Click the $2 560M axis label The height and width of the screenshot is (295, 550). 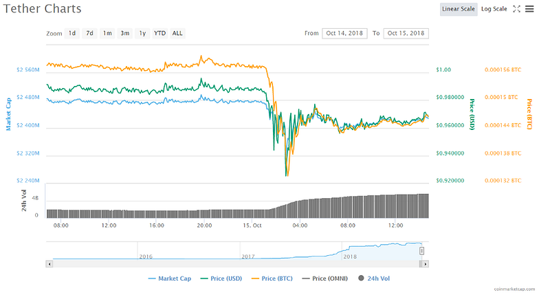click(x=28, y=70)
